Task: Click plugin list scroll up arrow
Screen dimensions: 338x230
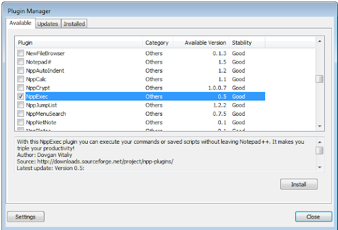Action: pyautogui.click(x=320, y=41)
